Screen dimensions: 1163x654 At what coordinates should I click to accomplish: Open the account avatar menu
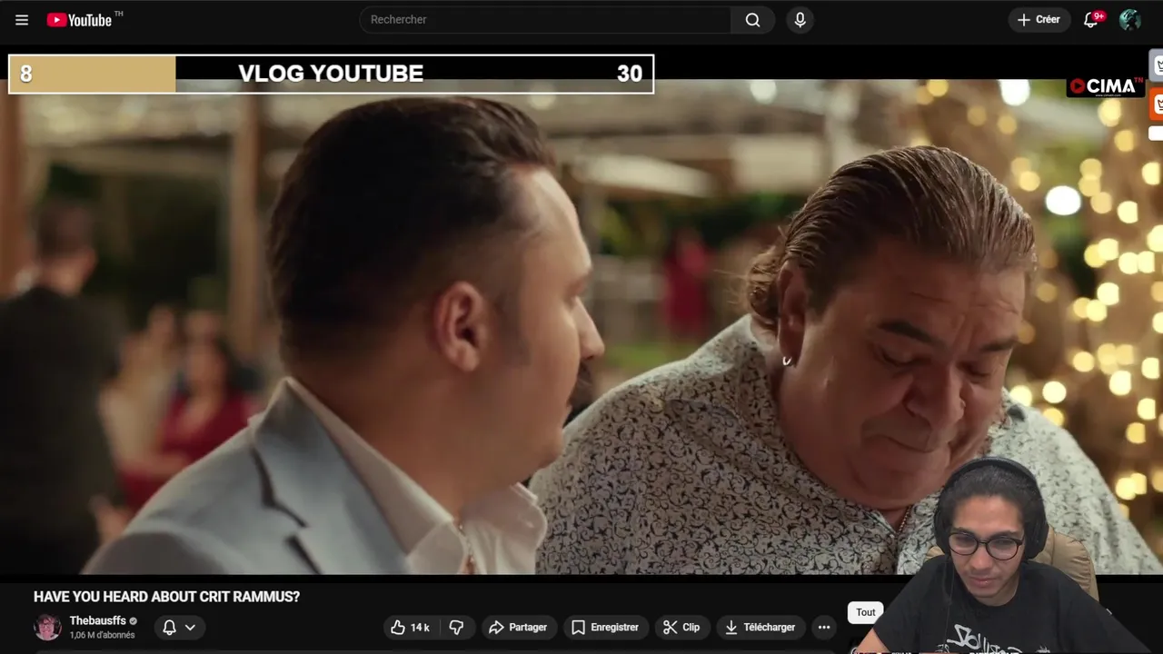[x=1130, y=20]
